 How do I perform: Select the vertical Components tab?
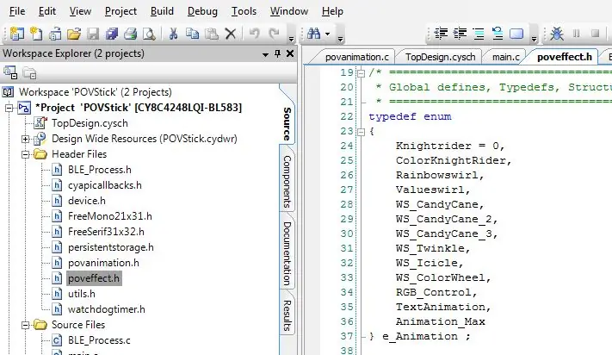click(x=287, y=182)
